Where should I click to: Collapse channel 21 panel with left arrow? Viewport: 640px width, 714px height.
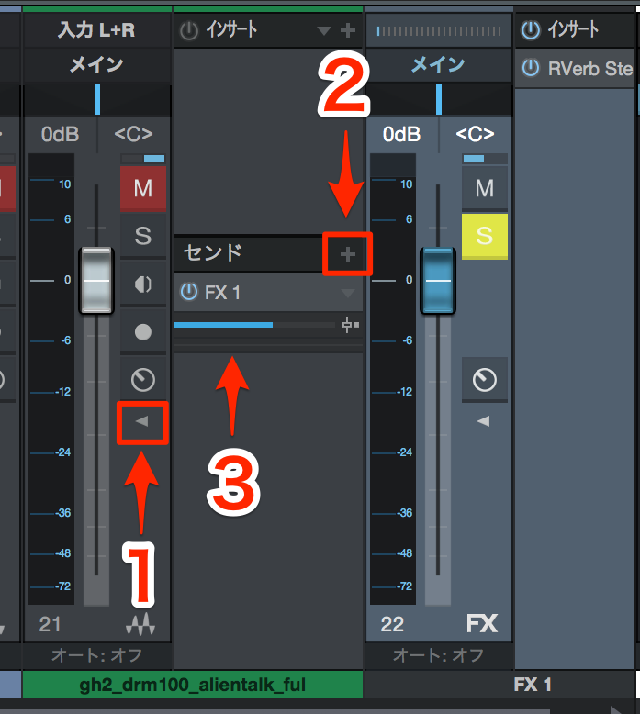[x=142, y=421]
